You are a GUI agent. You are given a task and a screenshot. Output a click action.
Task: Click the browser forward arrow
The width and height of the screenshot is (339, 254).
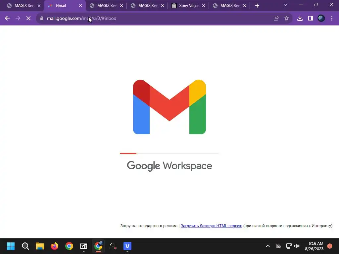click(18, 19)
